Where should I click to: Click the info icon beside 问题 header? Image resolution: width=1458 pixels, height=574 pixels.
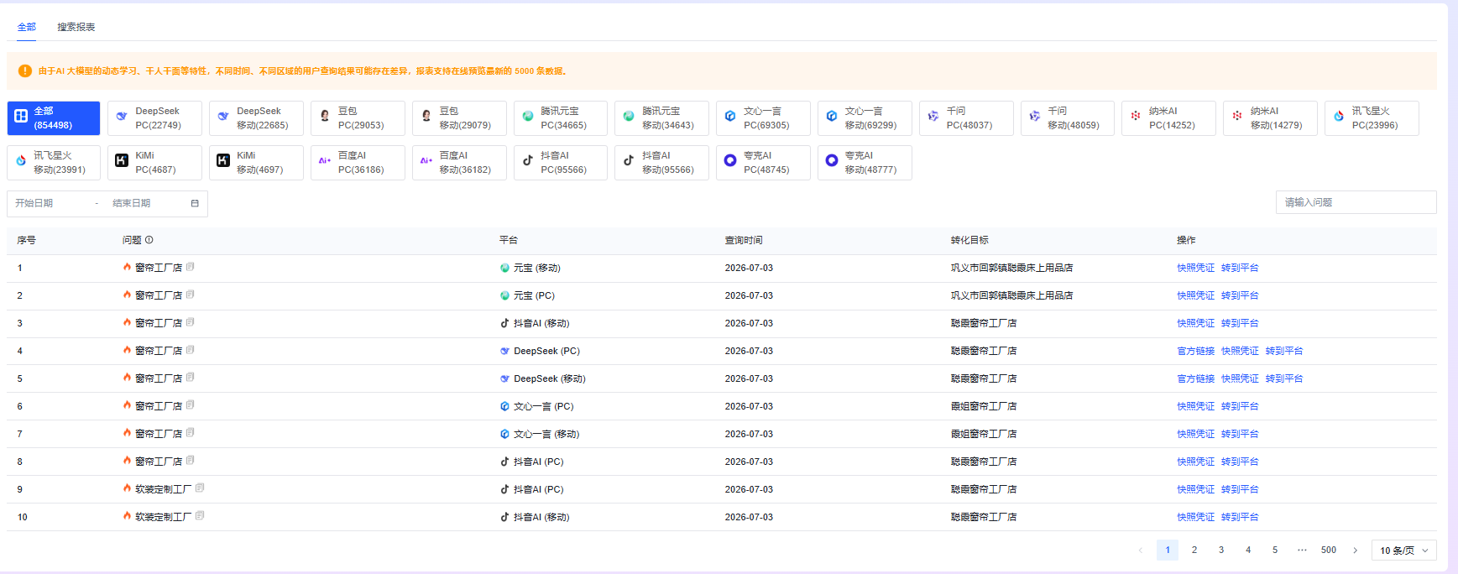(149, 240)
